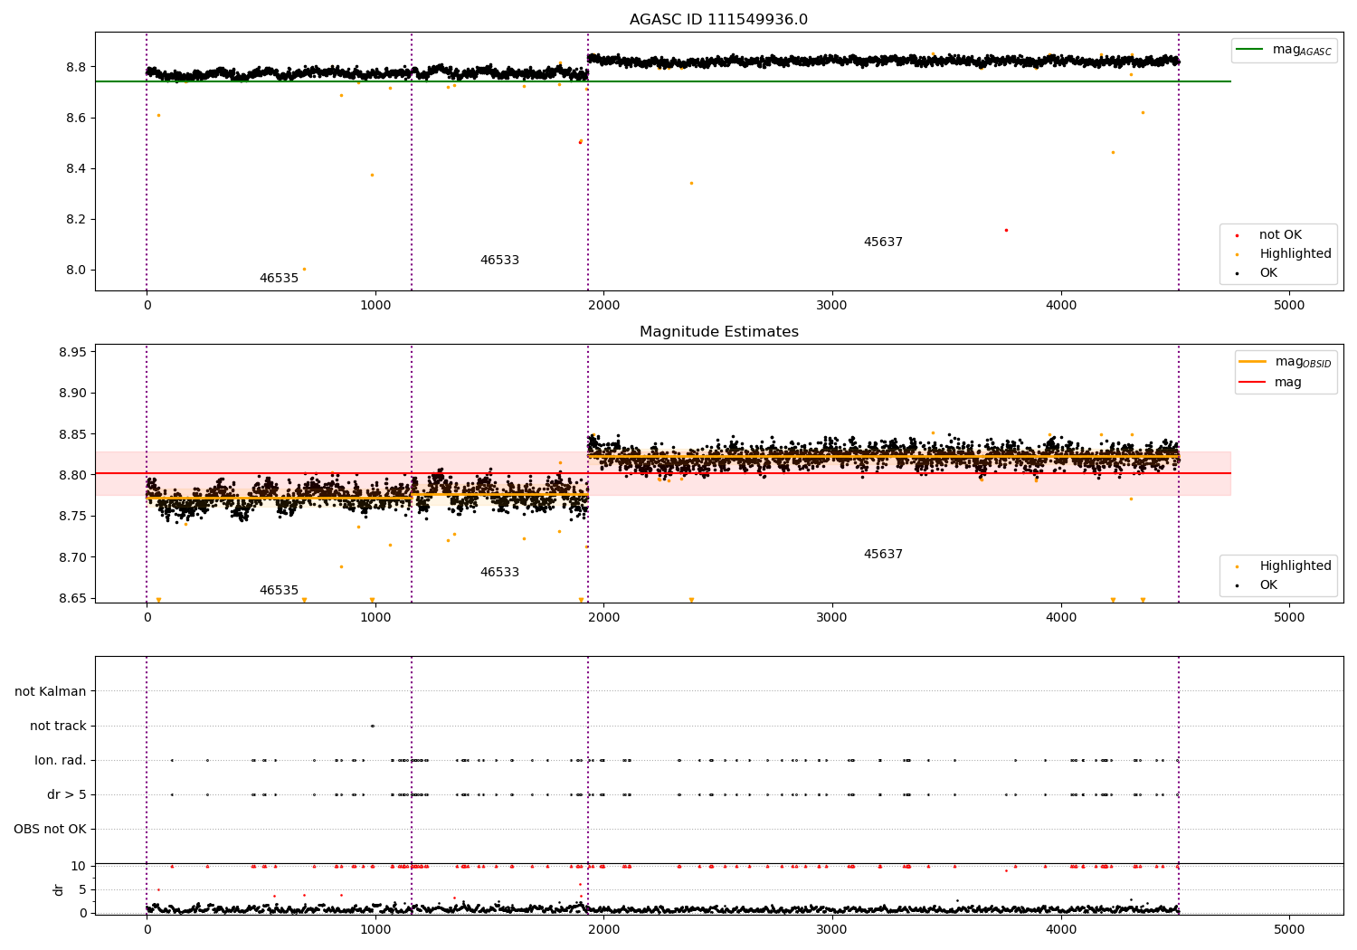
Task: Click the 8.8 tick label on the top plot
Action: point(76,68)
